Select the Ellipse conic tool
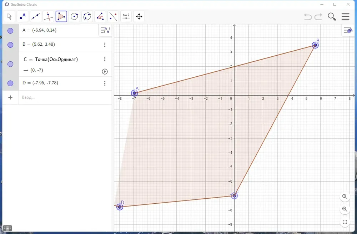 click(87, 16)
